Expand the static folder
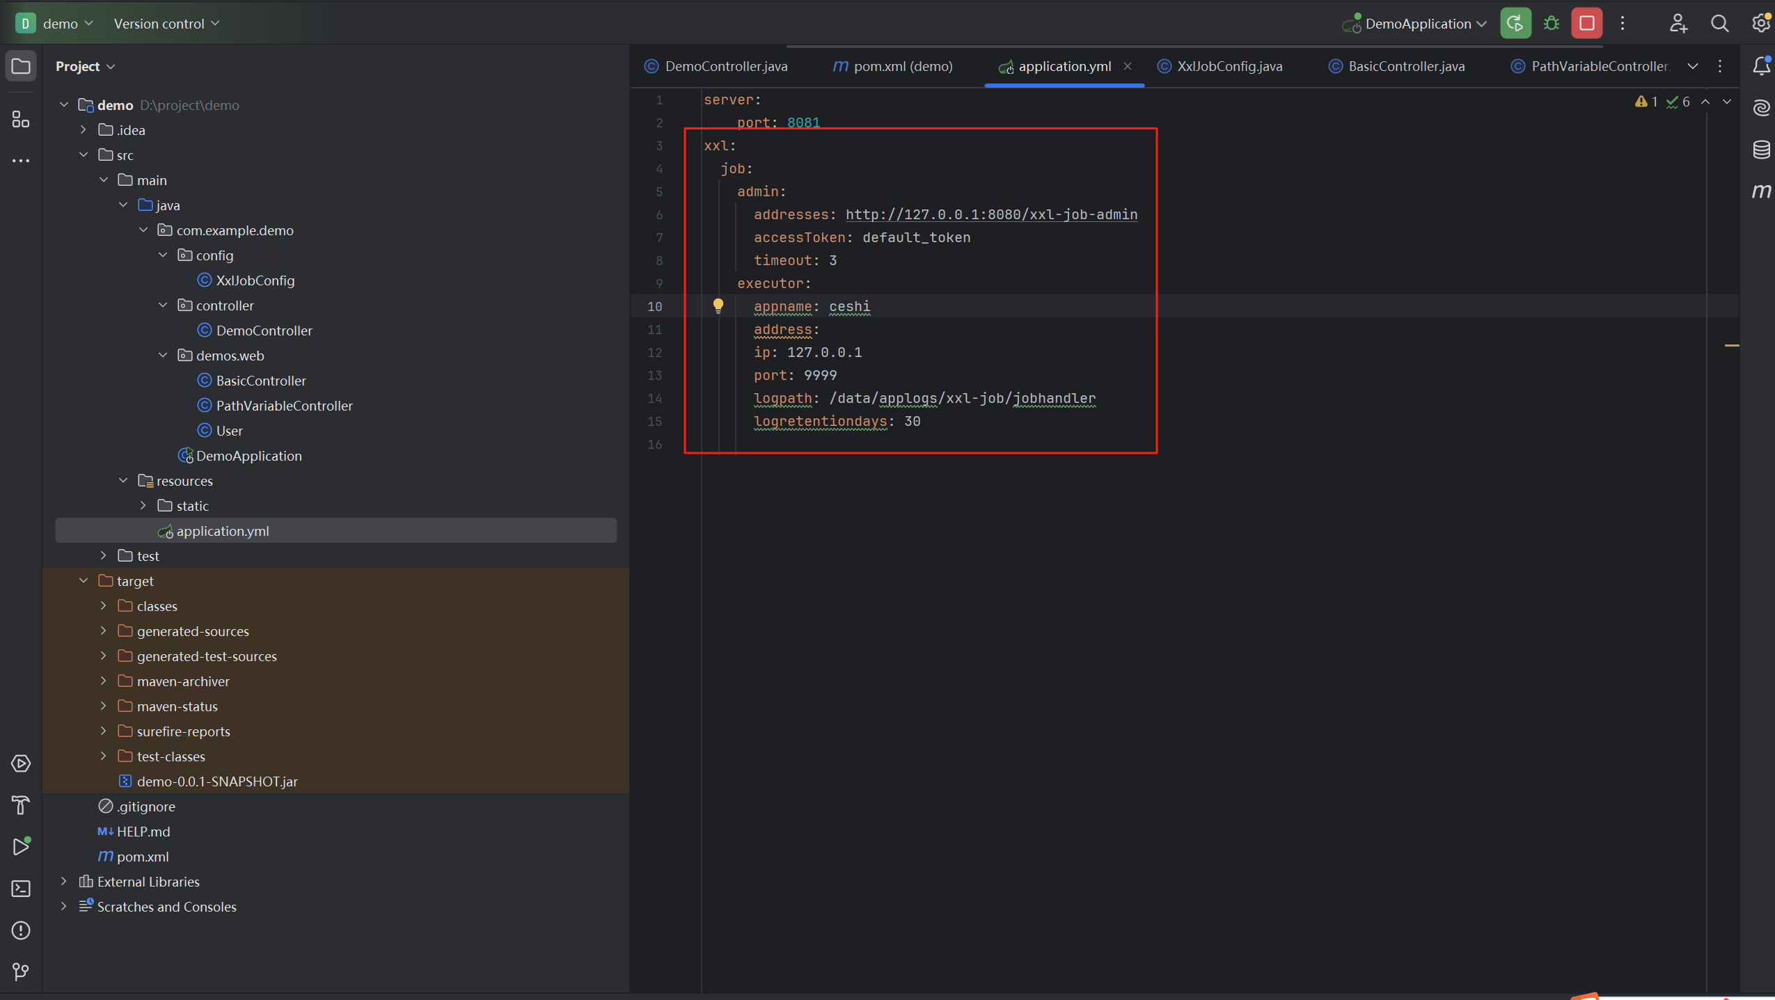1775x1000 pixels. click(x=143, y=506)
